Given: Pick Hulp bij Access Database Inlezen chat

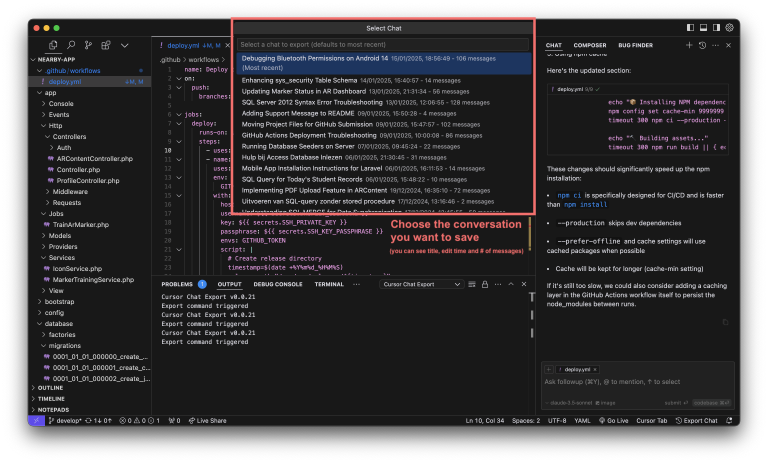Looking at the screenshot, I should (383, 157).
